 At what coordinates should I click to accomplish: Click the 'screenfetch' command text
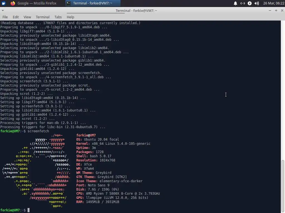click(38, 131)
